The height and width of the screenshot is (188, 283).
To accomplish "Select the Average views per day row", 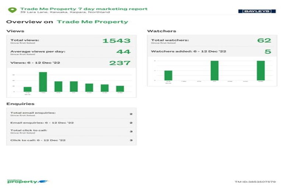I will [71, 52].
